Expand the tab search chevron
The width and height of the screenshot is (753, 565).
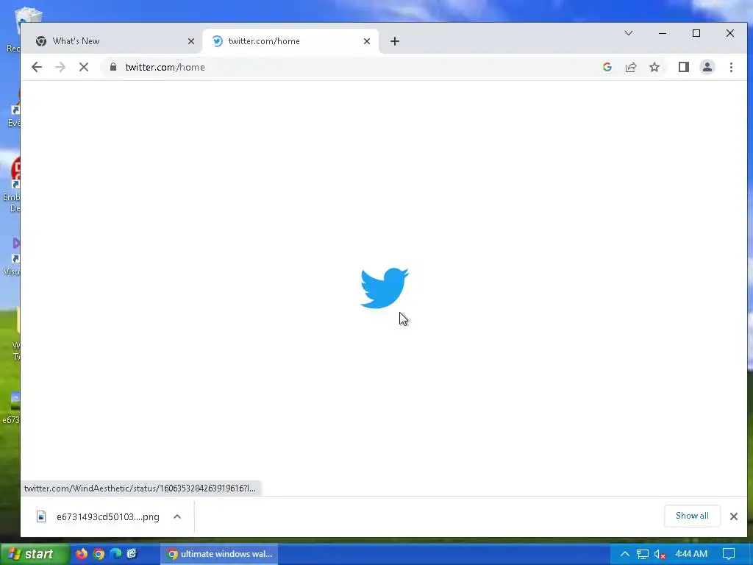tap(628, 33)
